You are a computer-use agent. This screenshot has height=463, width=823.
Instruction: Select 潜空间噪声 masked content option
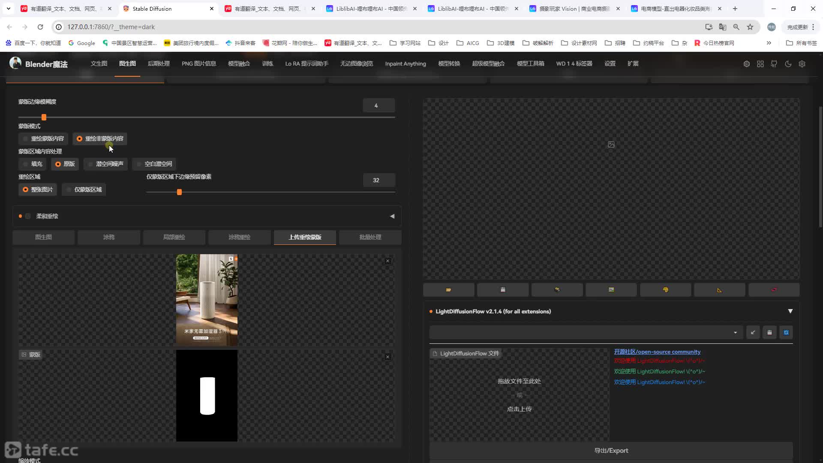[x=105, y=164]
